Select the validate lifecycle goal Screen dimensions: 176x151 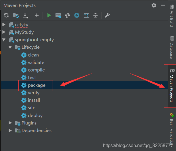pos(36,63)
